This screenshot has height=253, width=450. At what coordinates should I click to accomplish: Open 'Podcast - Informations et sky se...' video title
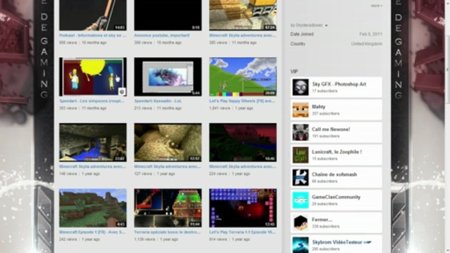tap(93, 35)
